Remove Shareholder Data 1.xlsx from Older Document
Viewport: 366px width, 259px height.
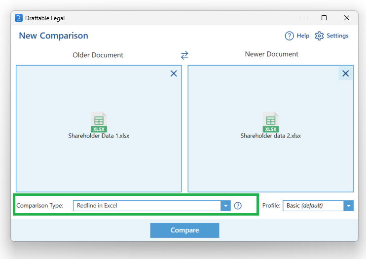click(x=174, y=74)
